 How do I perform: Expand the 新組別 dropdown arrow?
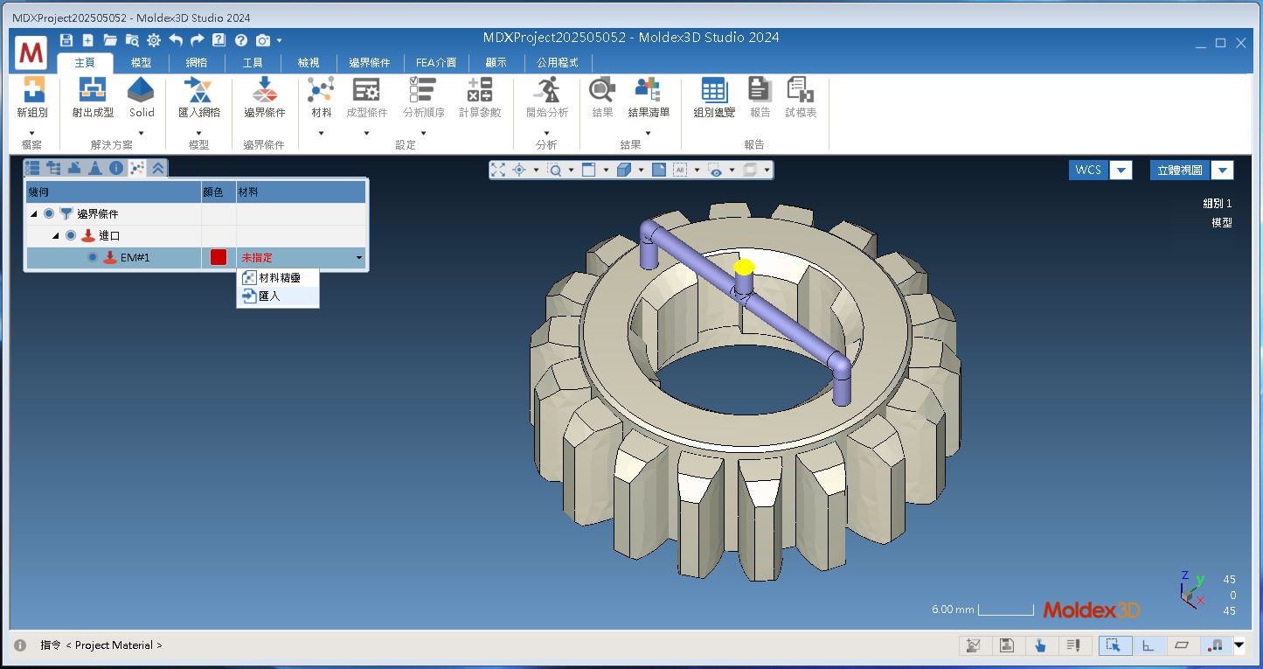tap(32, 133)
